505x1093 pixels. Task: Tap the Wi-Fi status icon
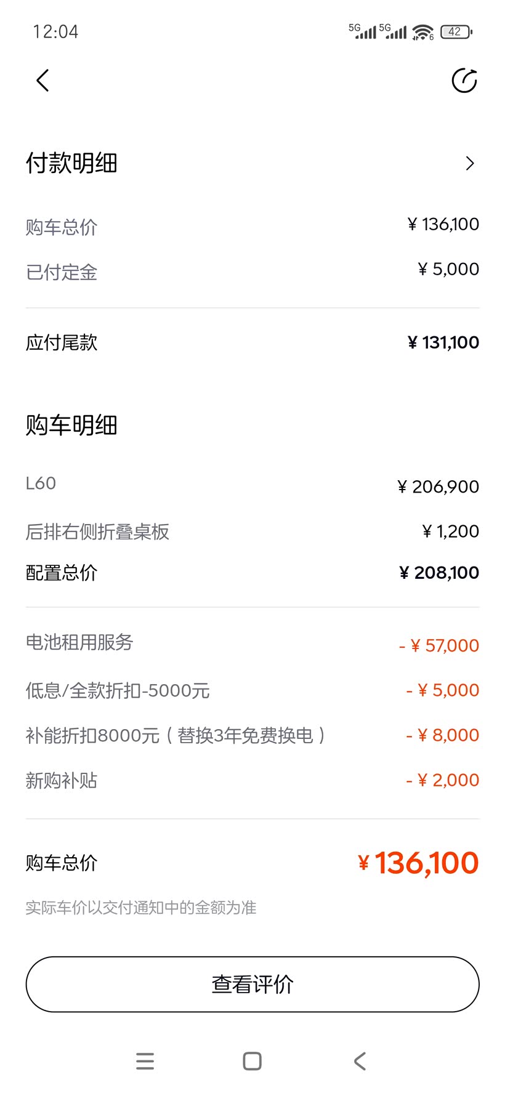click(423, 32)
